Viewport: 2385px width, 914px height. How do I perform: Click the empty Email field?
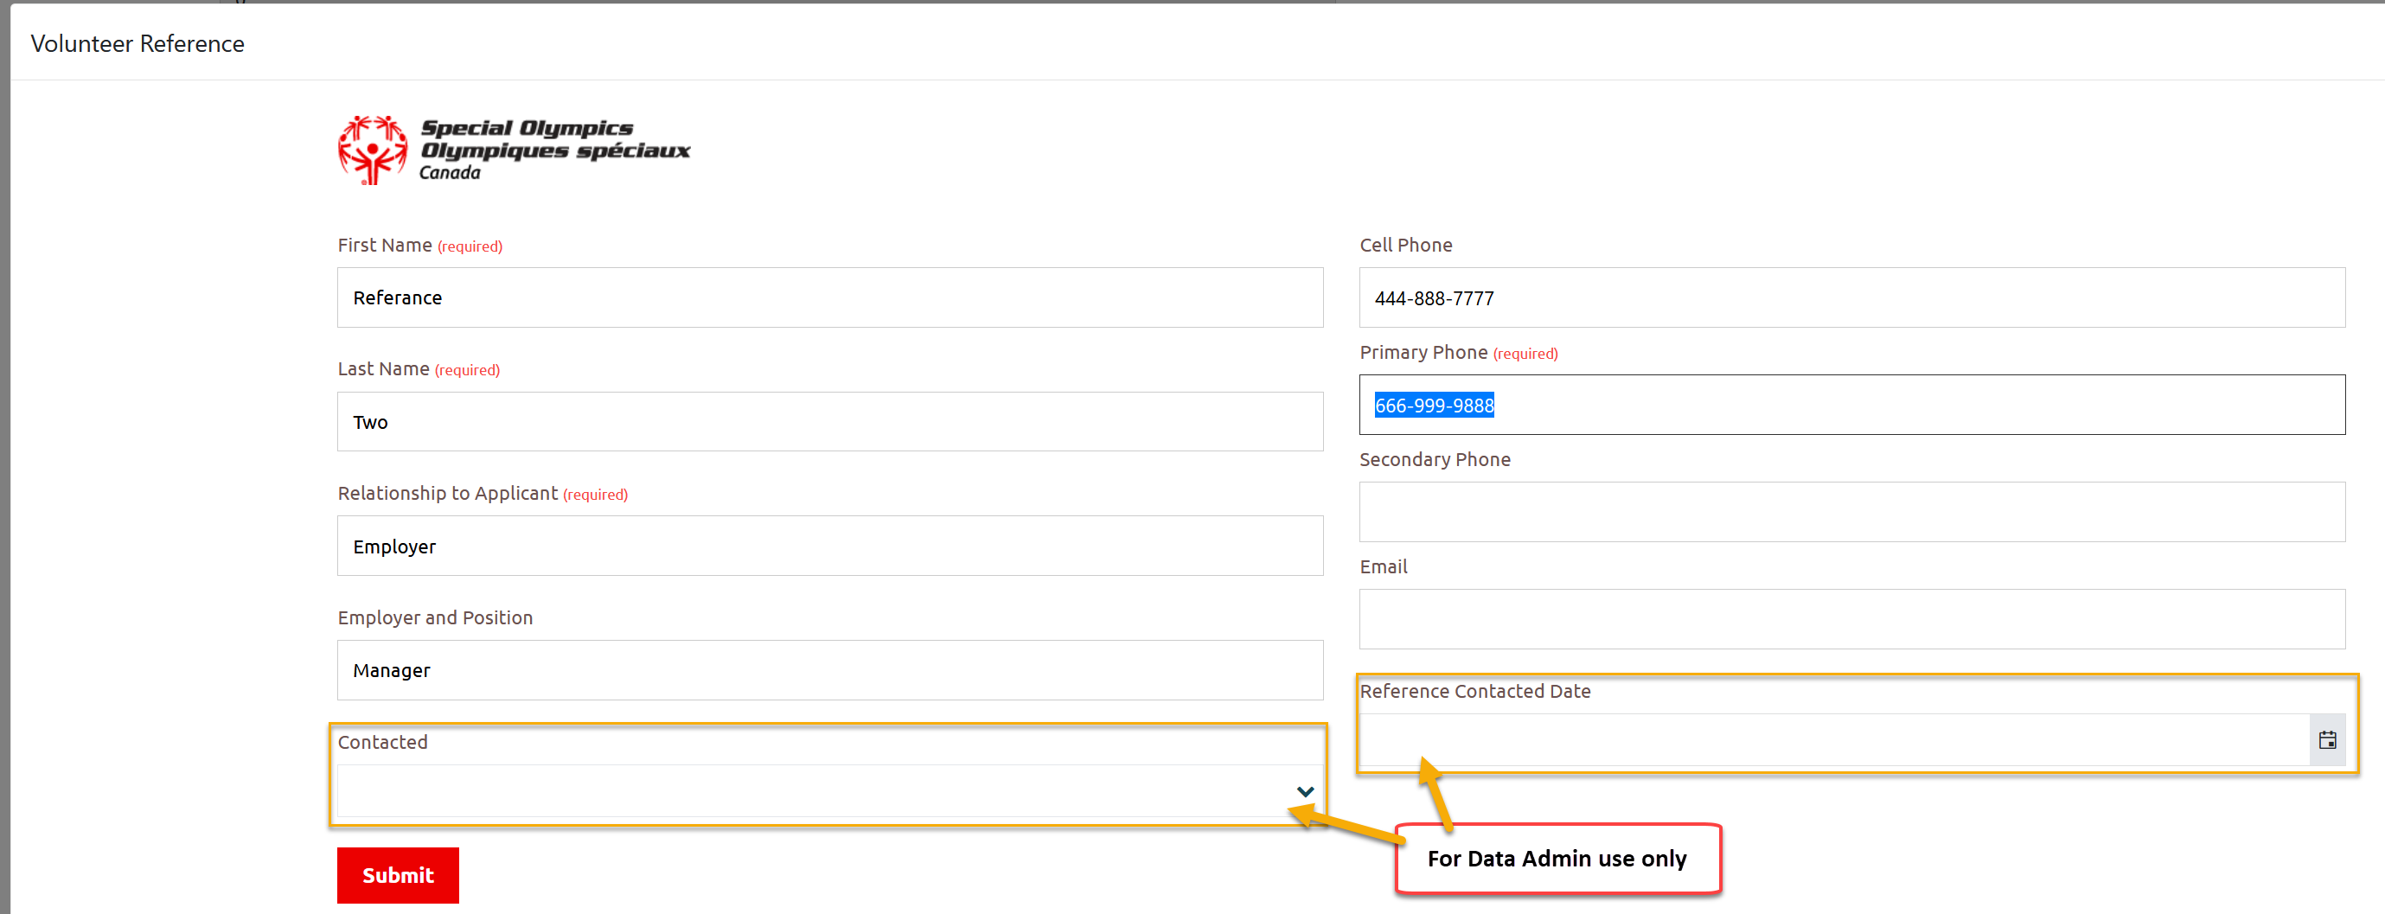point(1851,618)
